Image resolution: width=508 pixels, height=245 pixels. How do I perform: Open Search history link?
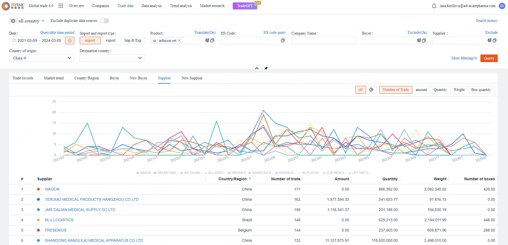[487, 21]
